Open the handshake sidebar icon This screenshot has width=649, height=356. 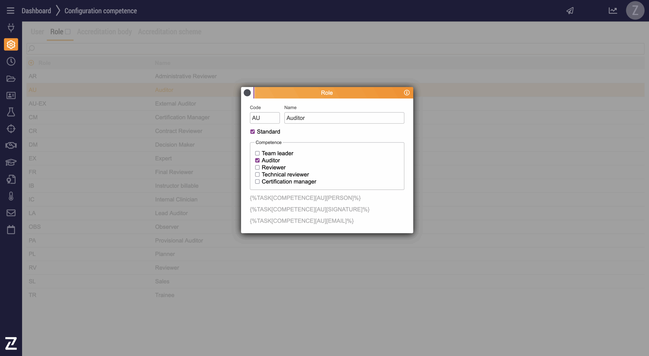coord(11,145)
